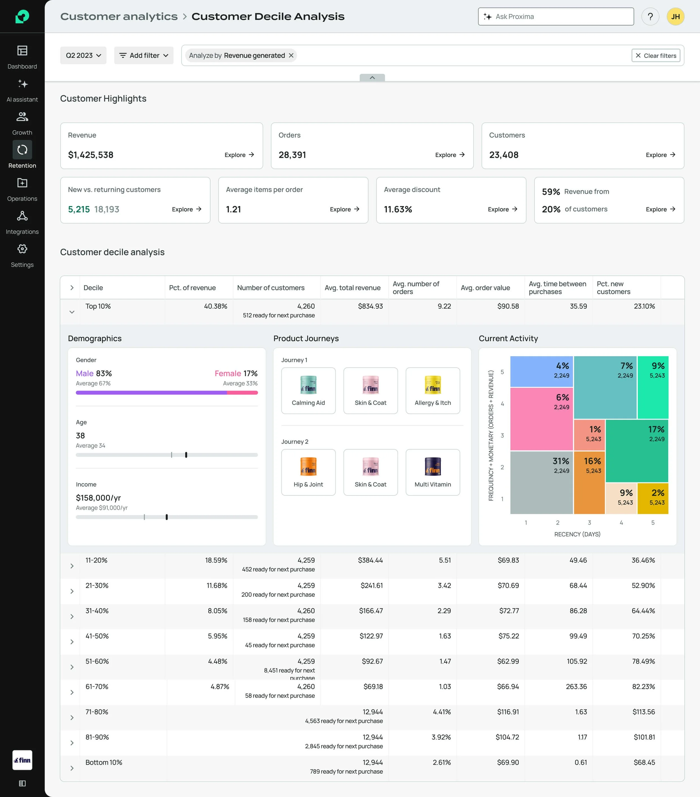This screenshot has width=700, height=797.
Task: Open the Add filter dropdown
Action: pyautogui.click(x=144, y=55)
